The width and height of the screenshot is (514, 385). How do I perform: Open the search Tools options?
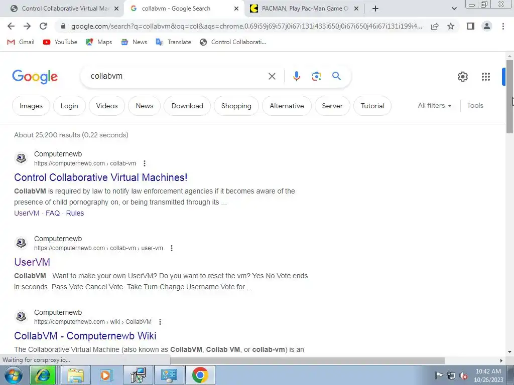pos(475,105)
